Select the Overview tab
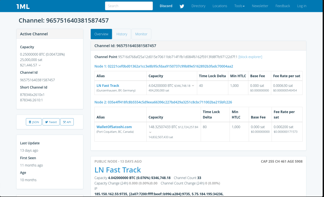 click(101, 34)
